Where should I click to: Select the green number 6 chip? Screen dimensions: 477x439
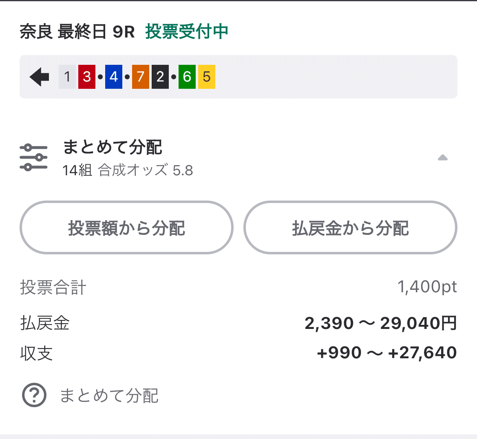pyautogui.click(x=186, y=77)
